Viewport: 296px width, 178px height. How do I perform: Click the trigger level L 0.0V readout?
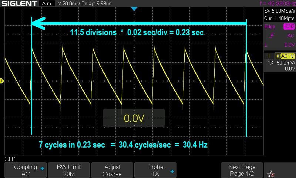pos(280,45)
